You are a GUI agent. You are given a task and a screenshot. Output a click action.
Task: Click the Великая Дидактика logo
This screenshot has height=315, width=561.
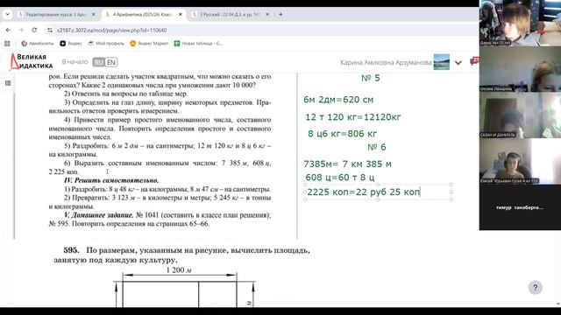click(32, 61)
